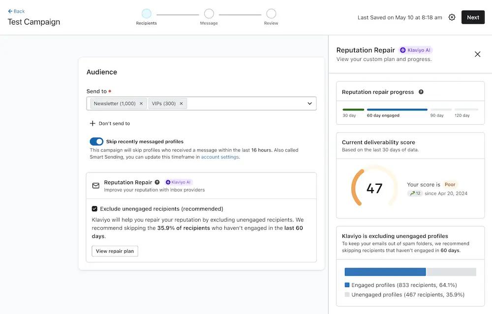Click the Reputation Repair help icon in Audience

(157, 182)
